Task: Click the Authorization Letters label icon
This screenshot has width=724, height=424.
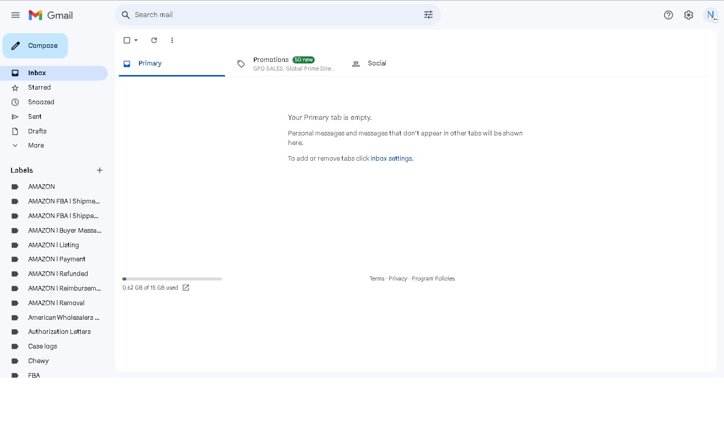Action: [15, 332]
